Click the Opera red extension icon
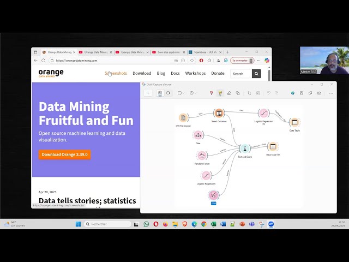 201,61
